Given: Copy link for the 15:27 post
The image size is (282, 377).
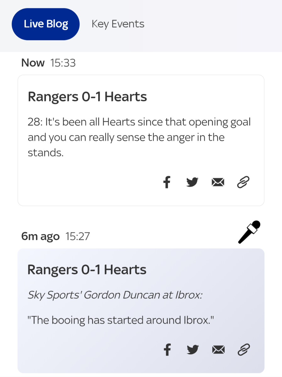Looking at the screenshot, I should coord(243,350).
